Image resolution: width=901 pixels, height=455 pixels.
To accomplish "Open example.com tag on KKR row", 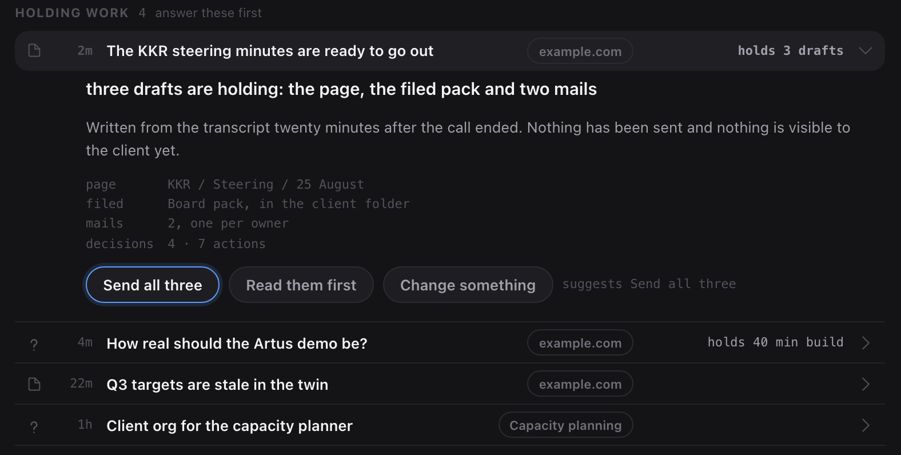I will [580, 51].
